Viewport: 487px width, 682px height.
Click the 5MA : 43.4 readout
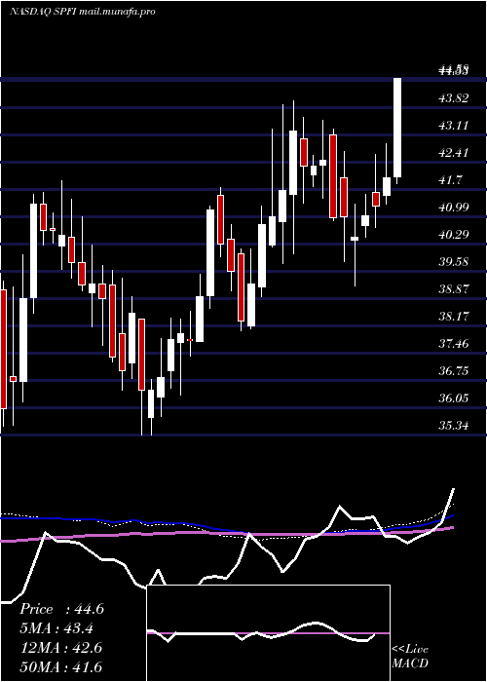tap(56, 628)
